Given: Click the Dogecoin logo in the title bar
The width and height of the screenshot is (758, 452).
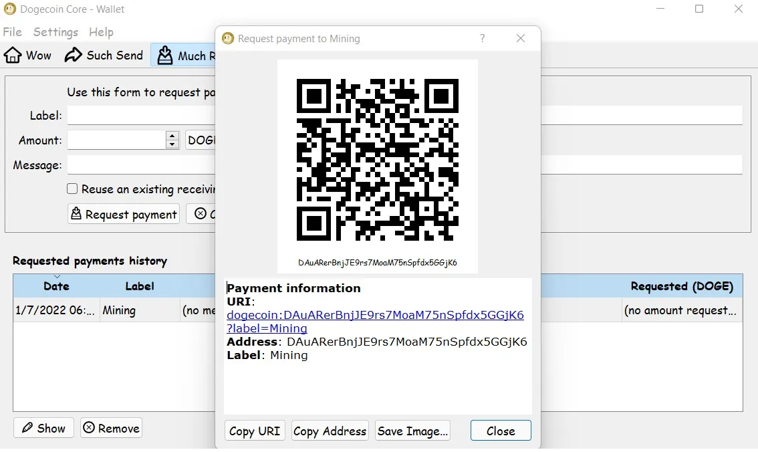Looking at the screenshot, I should (9, 9).
